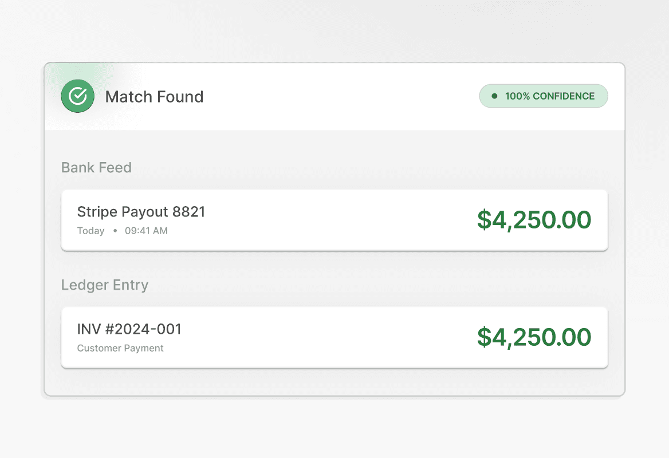
Task: Click the green dot in the confidence badge
Action: (x=494, y=96)
